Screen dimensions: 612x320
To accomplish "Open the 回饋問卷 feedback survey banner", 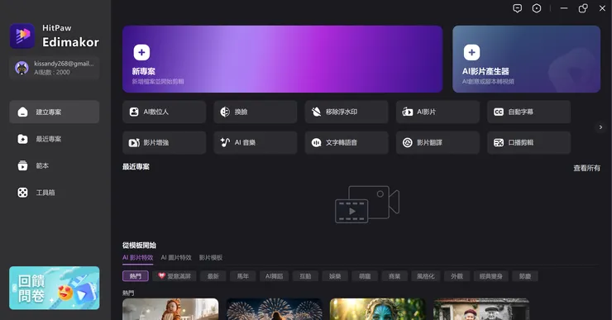I will coord(55,288).
